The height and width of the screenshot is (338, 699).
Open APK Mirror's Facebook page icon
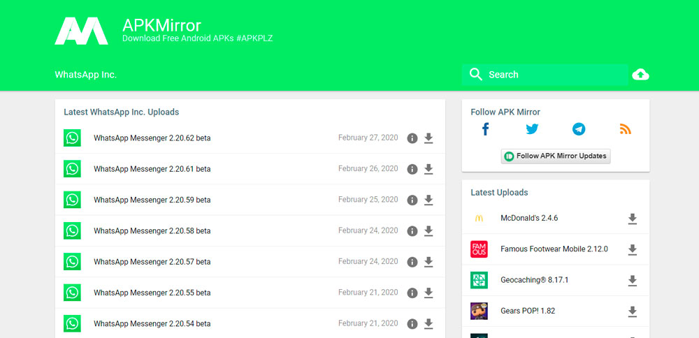(486, 130)
